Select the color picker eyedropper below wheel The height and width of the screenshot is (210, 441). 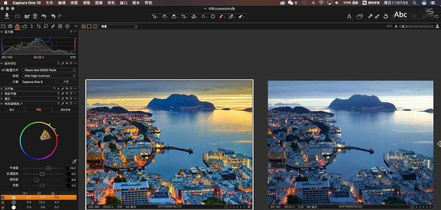pyautogui.click(x=74, y=161)
